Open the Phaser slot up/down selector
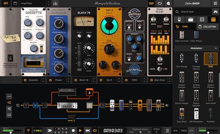 pyautogui.click(x=69, y=80)
